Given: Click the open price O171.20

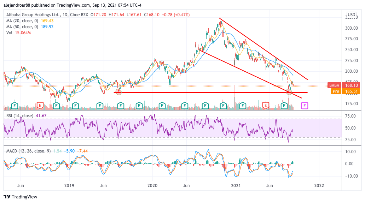Looking at the screenshot, I should click(x=98, y=14).
